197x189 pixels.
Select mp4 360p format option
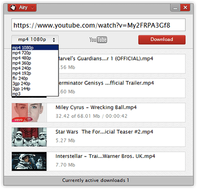pyautogui.click(x=35, y=63)
